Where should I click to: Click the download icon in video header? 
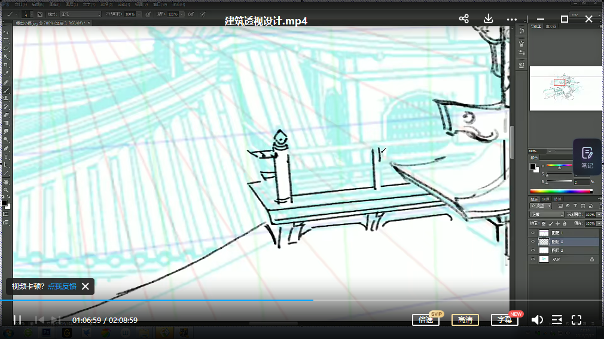[488, 19]
